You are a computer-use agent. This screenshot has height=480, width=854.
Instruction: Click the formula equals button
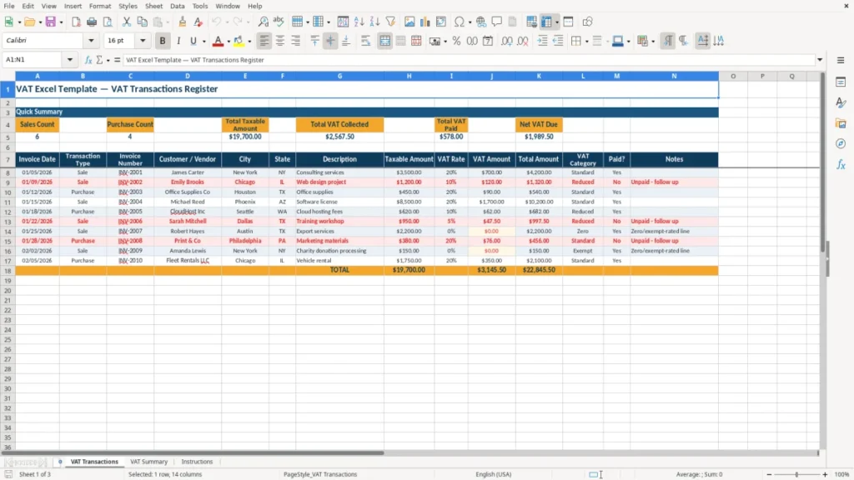(x=117, y=60)
